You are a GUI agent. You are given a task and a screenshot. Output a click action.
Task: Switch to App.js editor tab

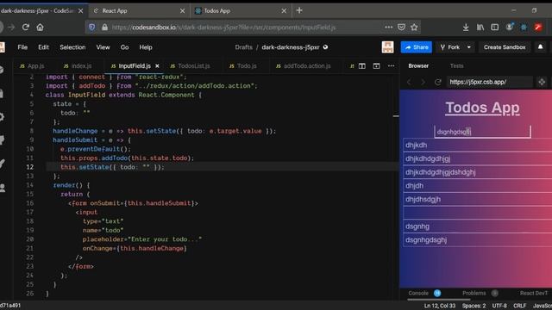click(32, 66)
